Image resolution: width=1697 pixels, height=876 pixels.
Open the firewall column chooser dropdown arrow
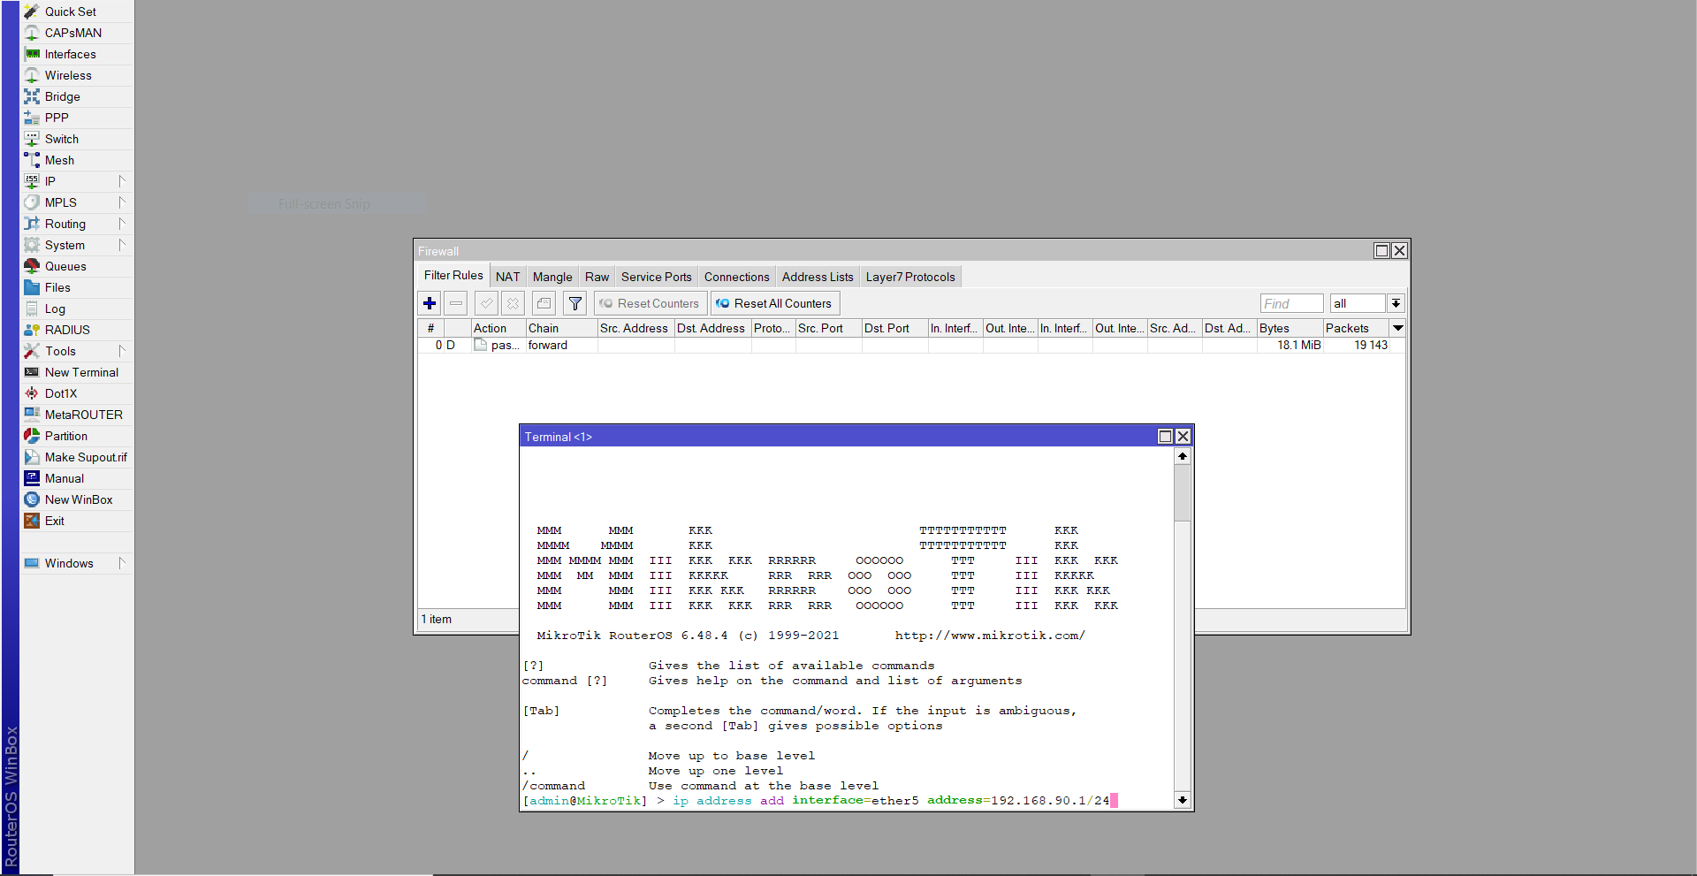point(1398,328)
